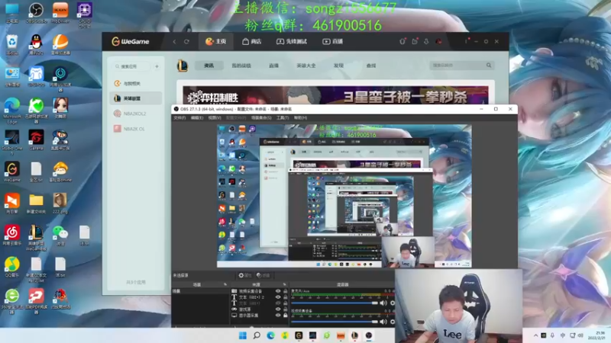Screen dimensions: 611x343
Task: Toggle visibility of 视频采集设备 source
Action: coord(278,291)
